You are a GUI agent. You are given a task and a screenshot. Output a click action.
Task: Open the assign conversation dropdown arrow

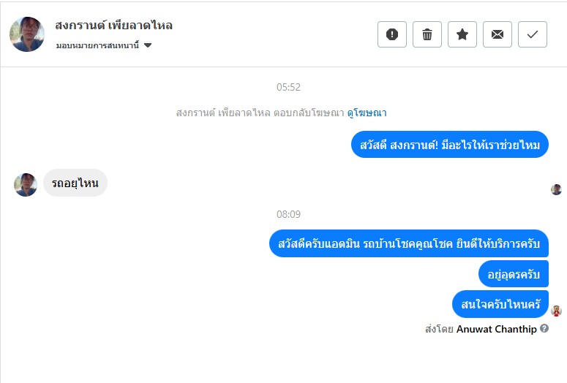148,45
